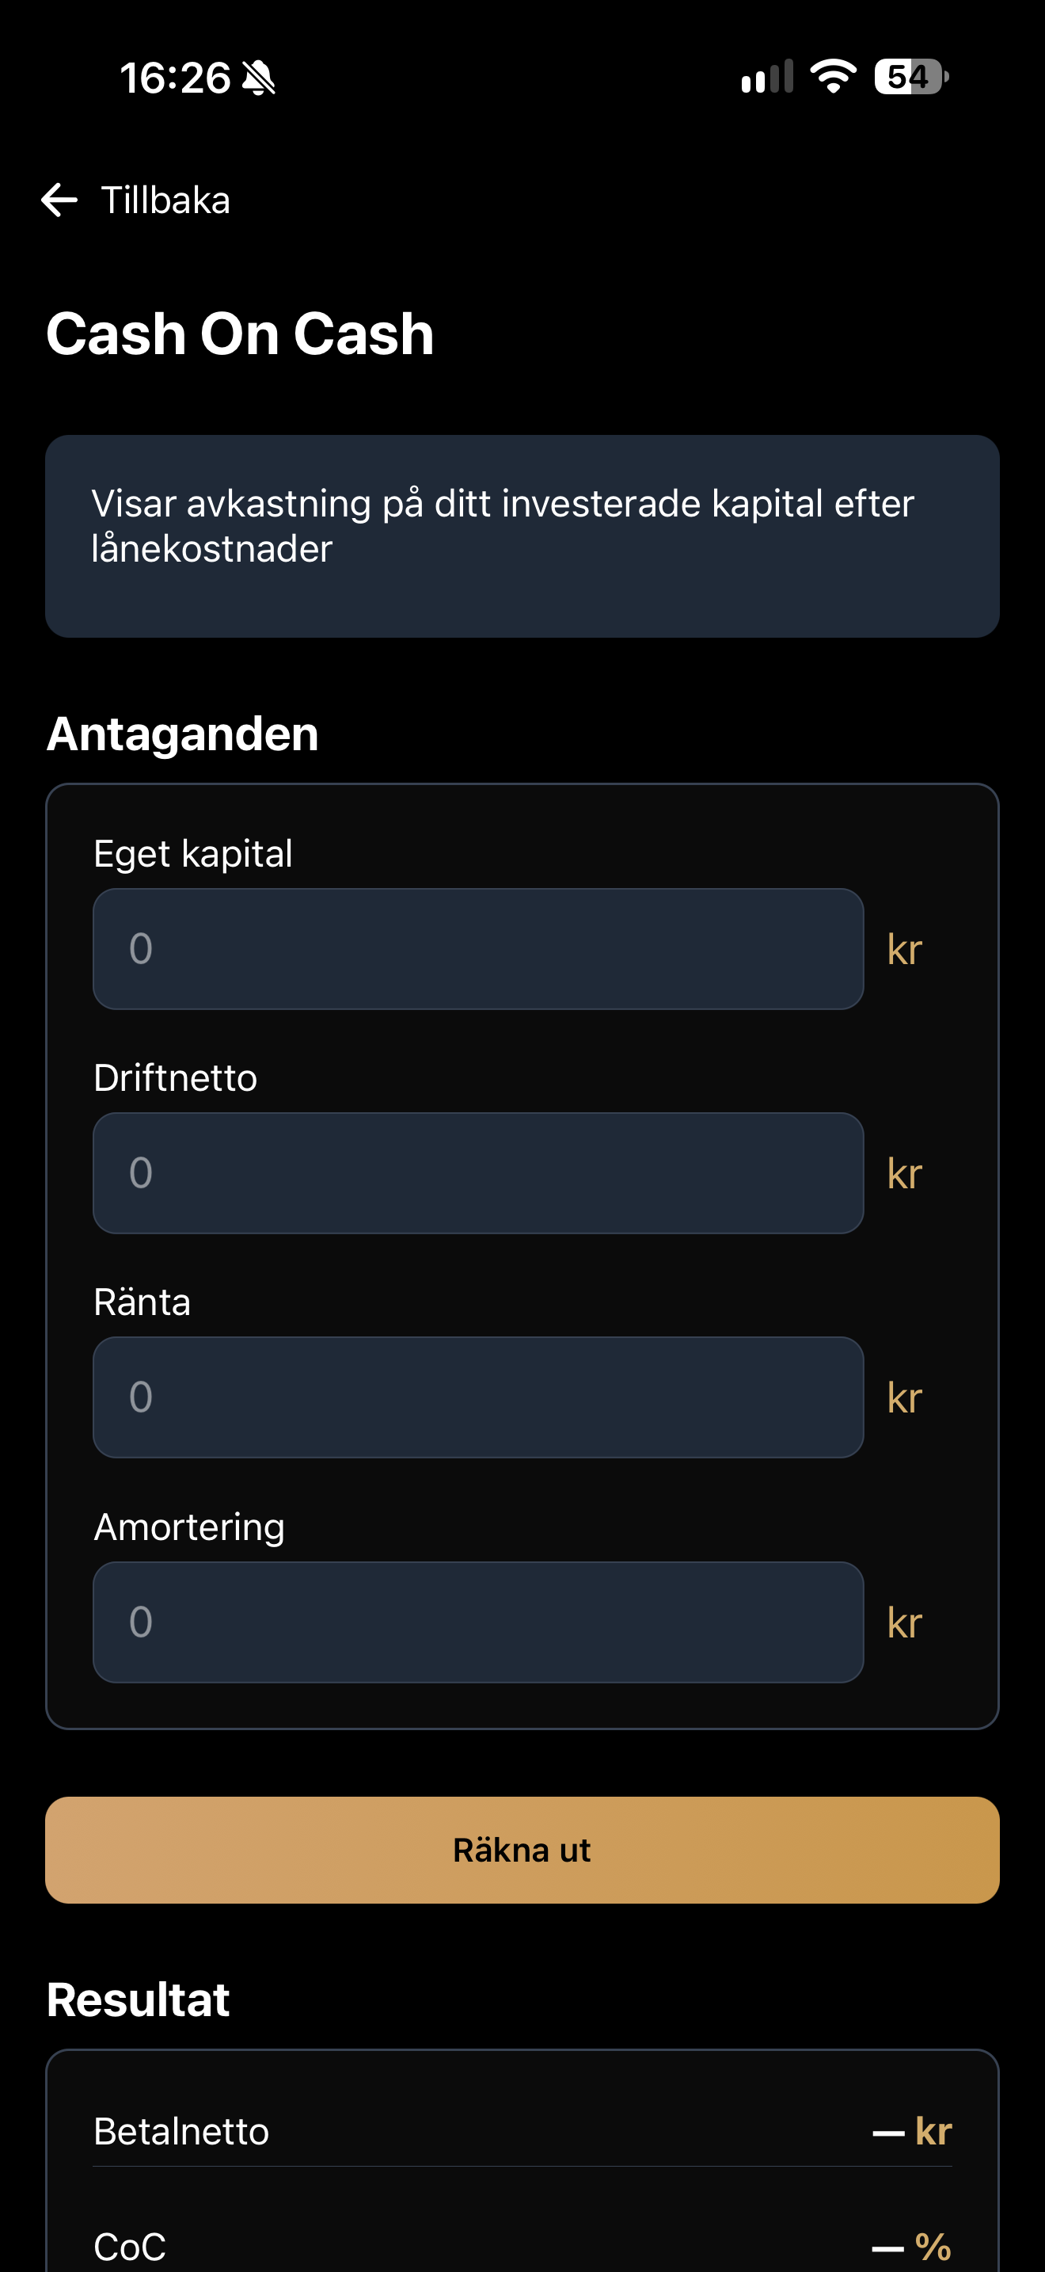Click the Räkna ut button
Image resolution: width=1045 pixels, height=2272 pixels.
click(522, 1850)
